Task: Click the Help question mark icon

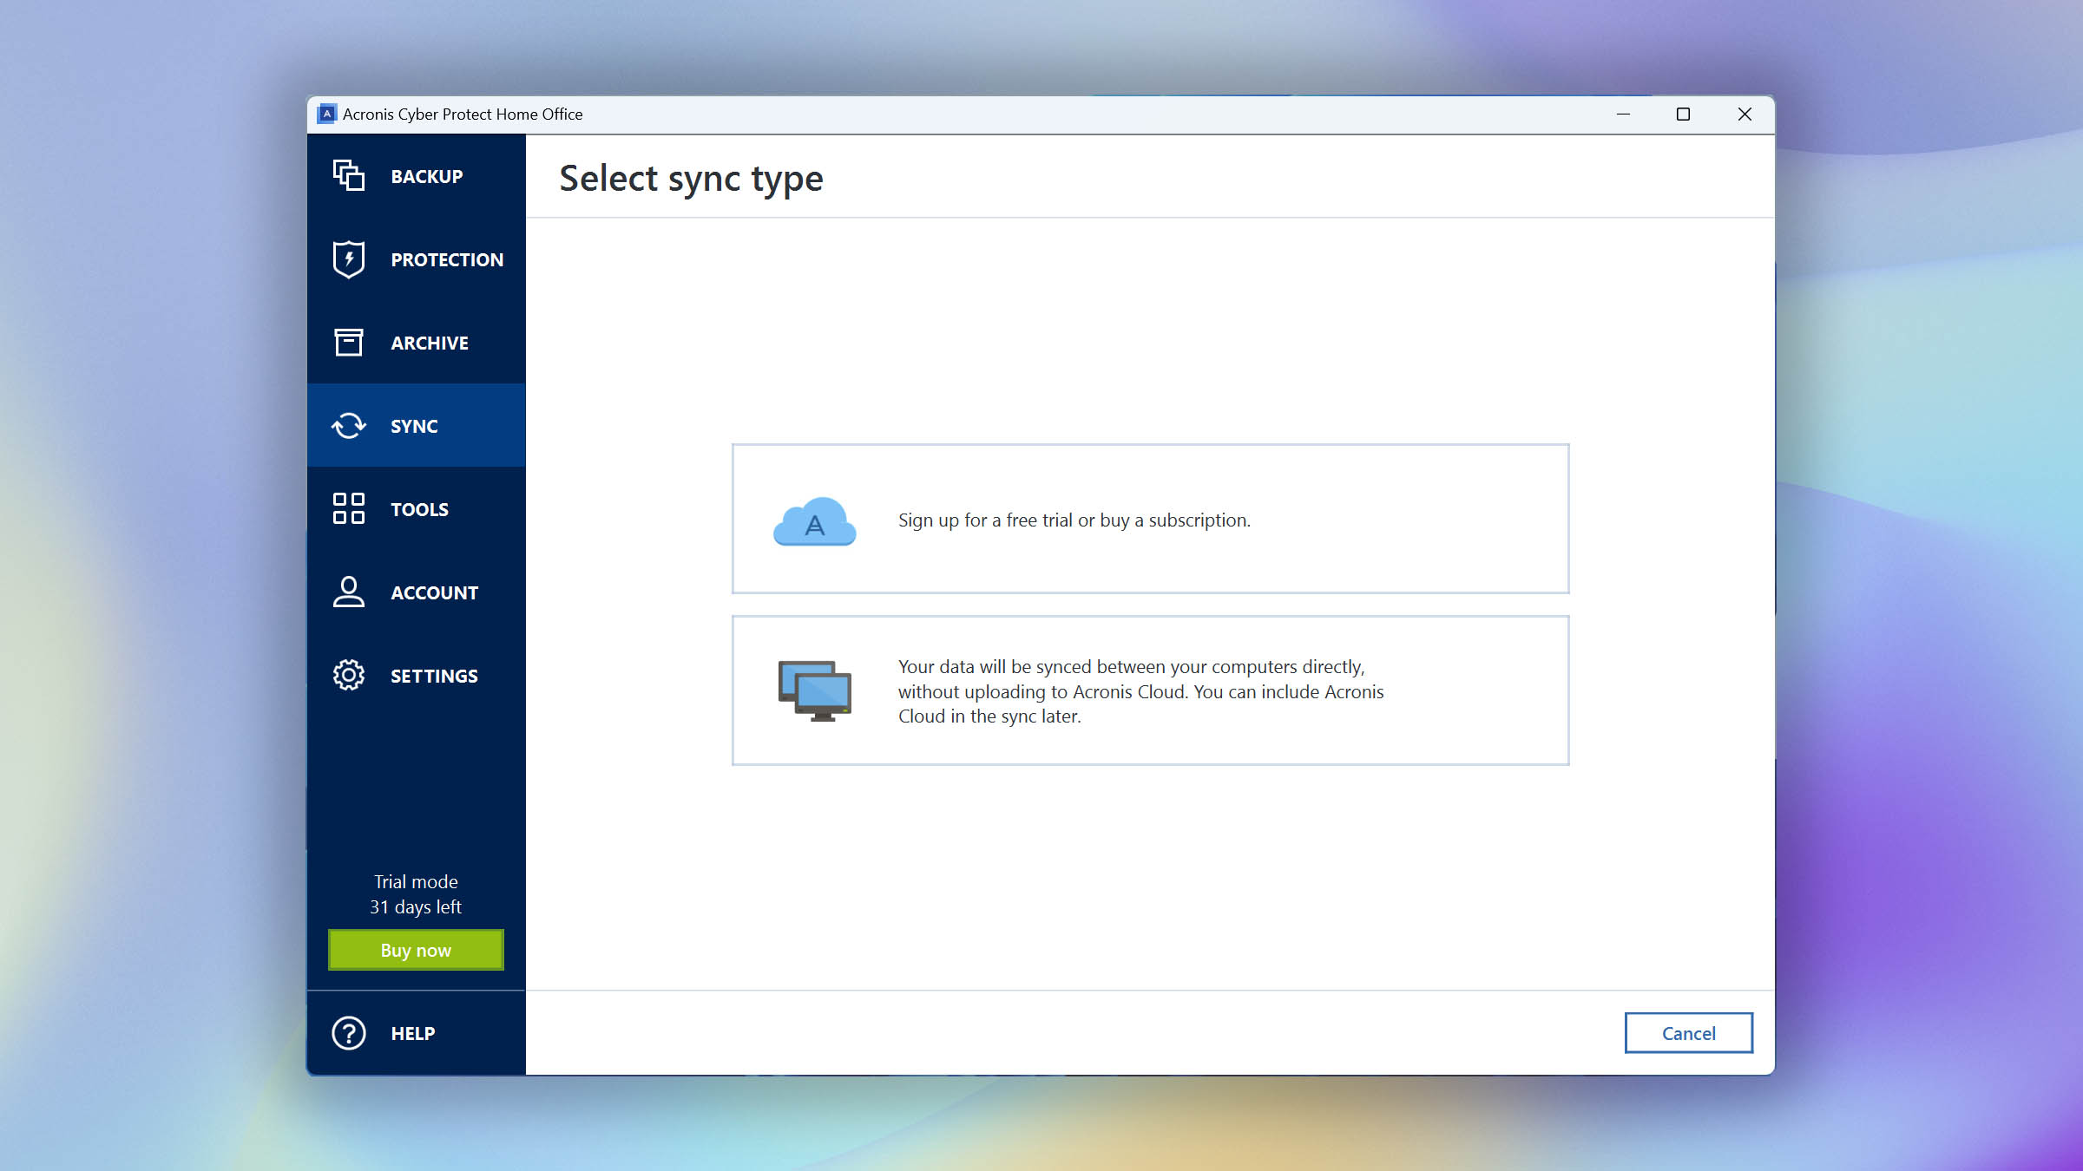Action: click(349, 1033)
